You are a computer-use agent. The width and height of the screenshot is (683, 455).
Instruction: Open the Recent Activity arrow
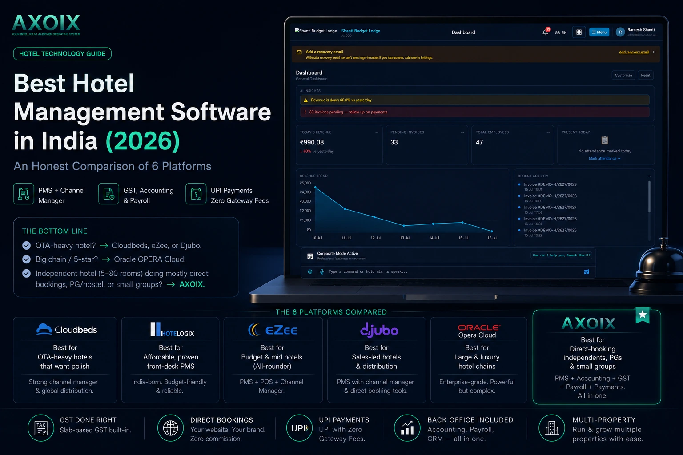649,176
